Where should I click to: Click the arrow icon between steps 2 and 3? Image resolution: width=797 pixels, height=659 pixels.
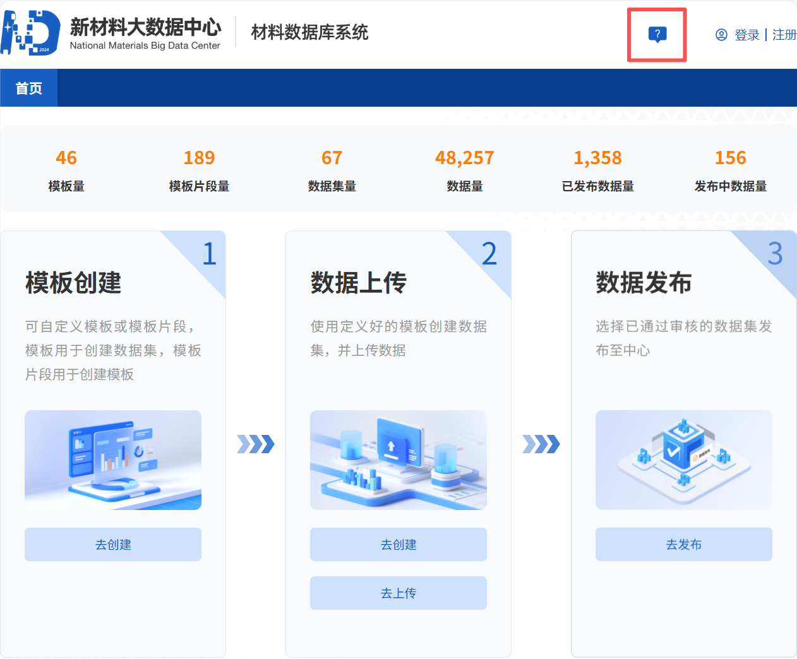click(x=541, y=444)
